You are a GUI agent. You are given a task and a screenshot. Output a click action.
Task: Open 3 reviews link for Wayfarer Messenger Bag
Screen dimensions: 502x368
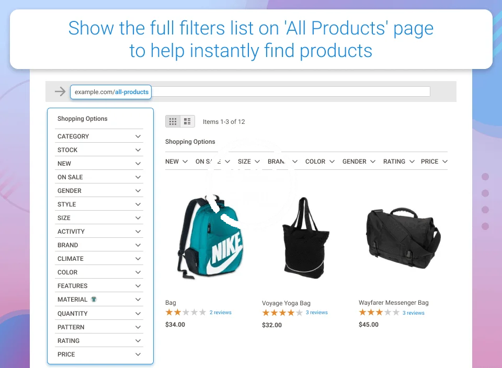413,313
